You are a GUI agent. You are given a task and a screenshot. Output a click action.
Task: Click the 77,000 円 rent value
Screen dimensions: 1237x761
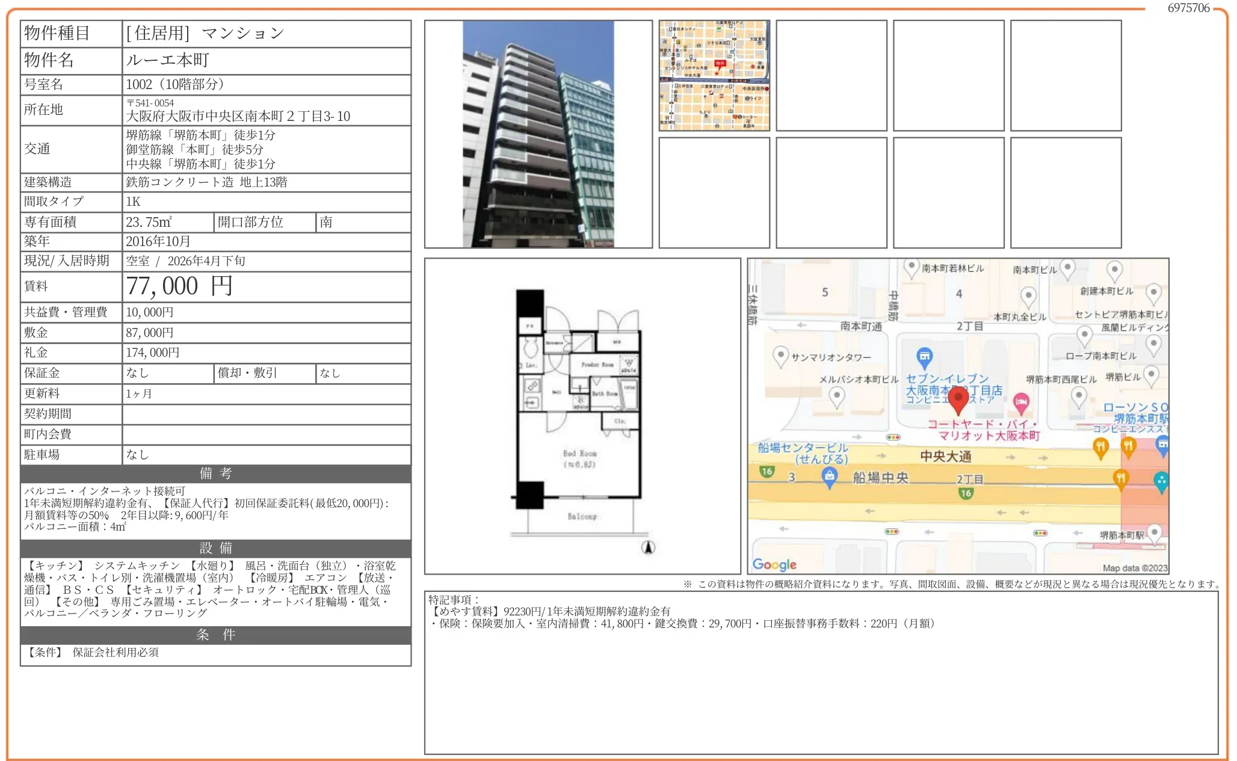[x=179, y=286]
